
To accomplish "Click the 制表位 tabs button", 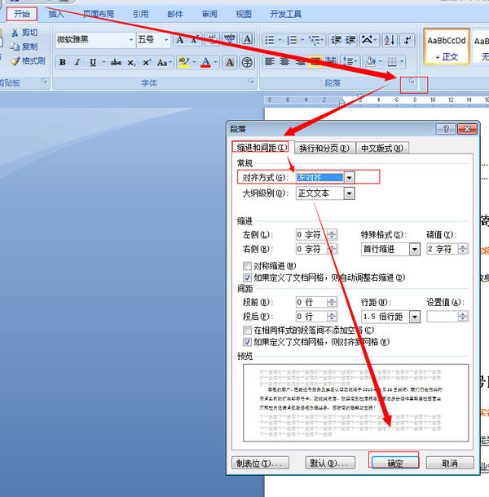I will pos(260,463).
